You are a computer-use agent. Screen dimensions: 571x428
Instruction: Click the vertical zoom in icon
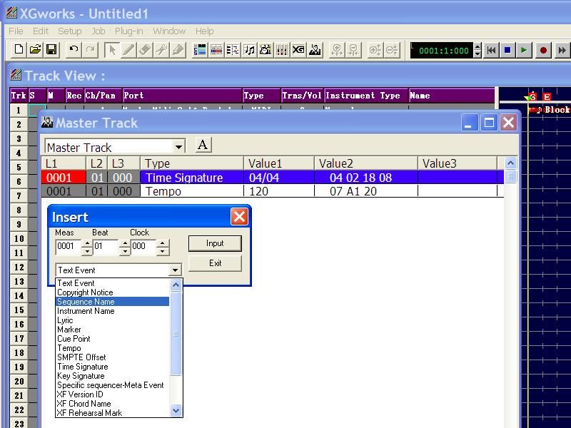tap(375, 49)
